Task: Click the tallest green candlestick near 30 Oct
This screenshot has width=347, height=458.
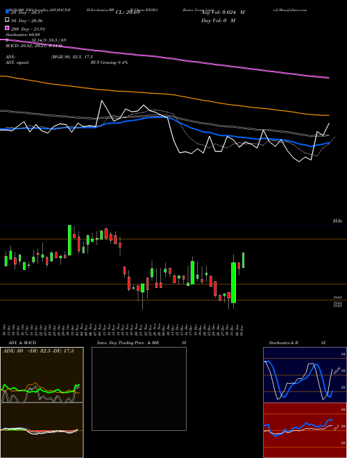Action: click(x=69, y=240)
